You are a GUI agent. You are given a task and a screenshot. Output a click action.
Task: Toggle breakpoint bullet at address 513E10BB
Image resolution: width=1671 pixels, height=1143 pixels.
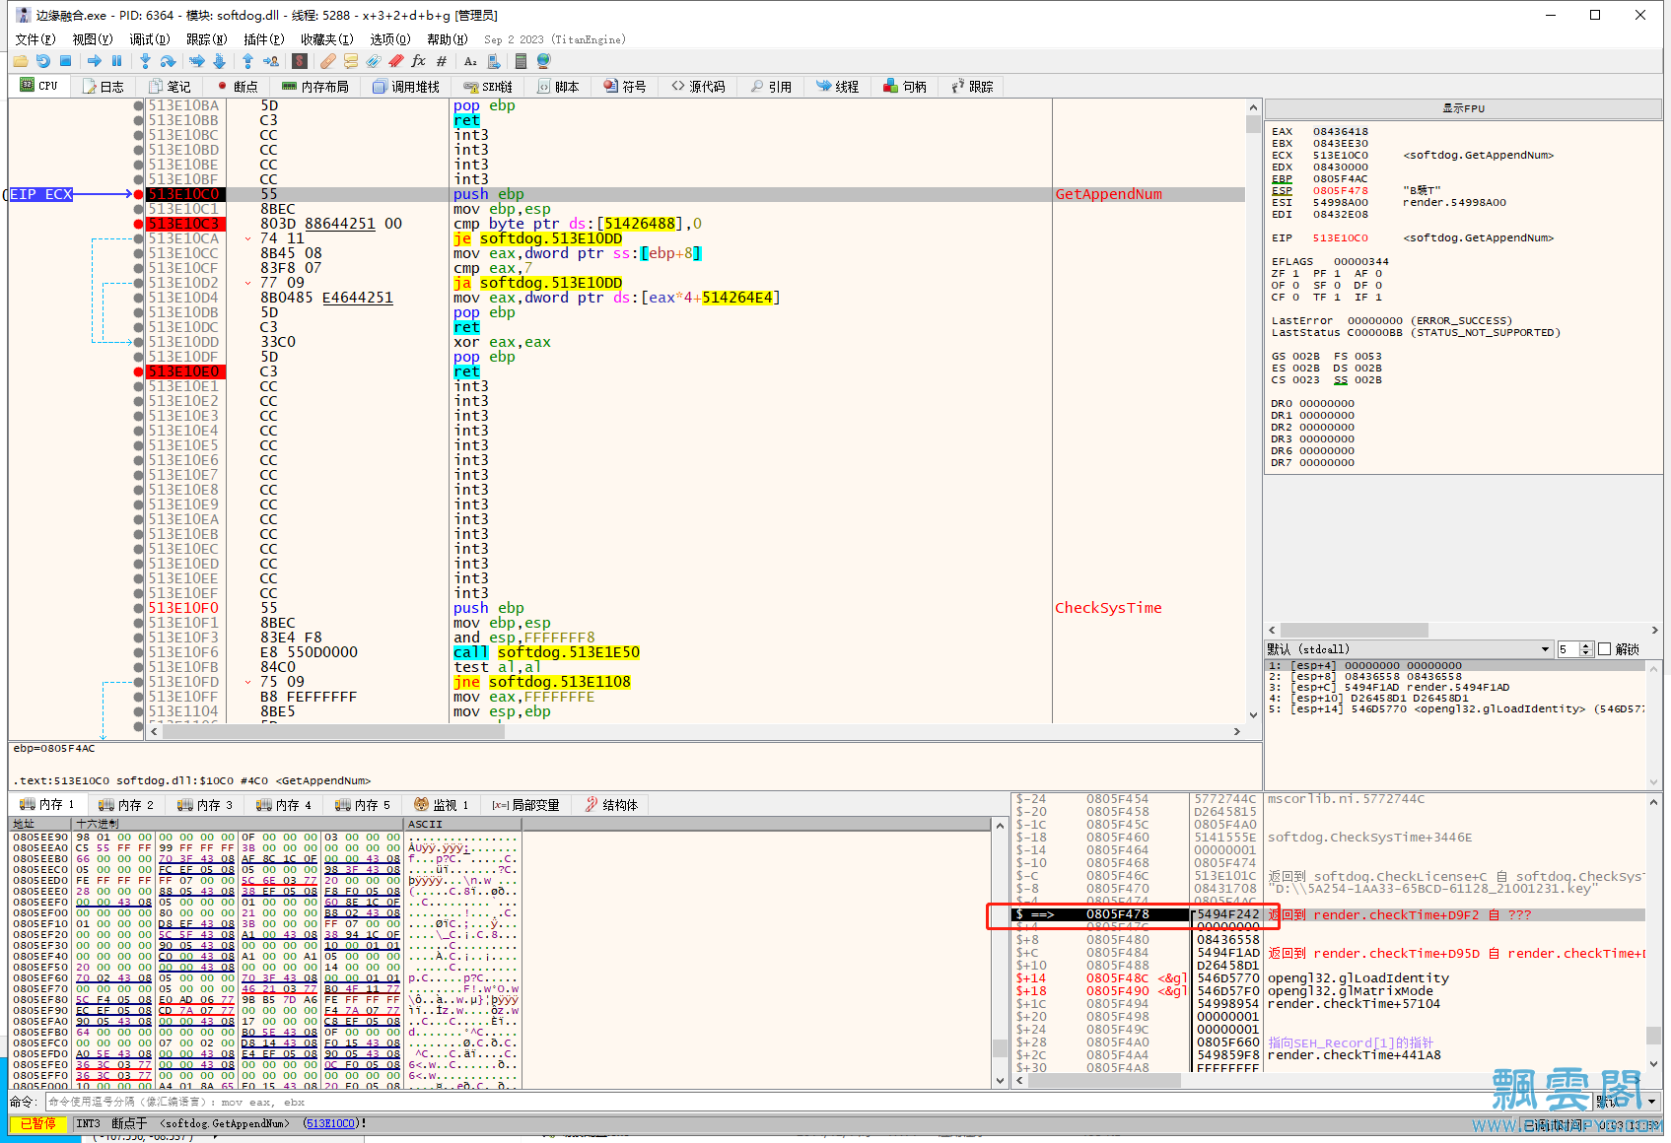pyautogui.click(x=138, y=120)
